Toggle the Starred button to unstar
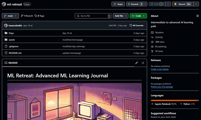 [183, 4]
